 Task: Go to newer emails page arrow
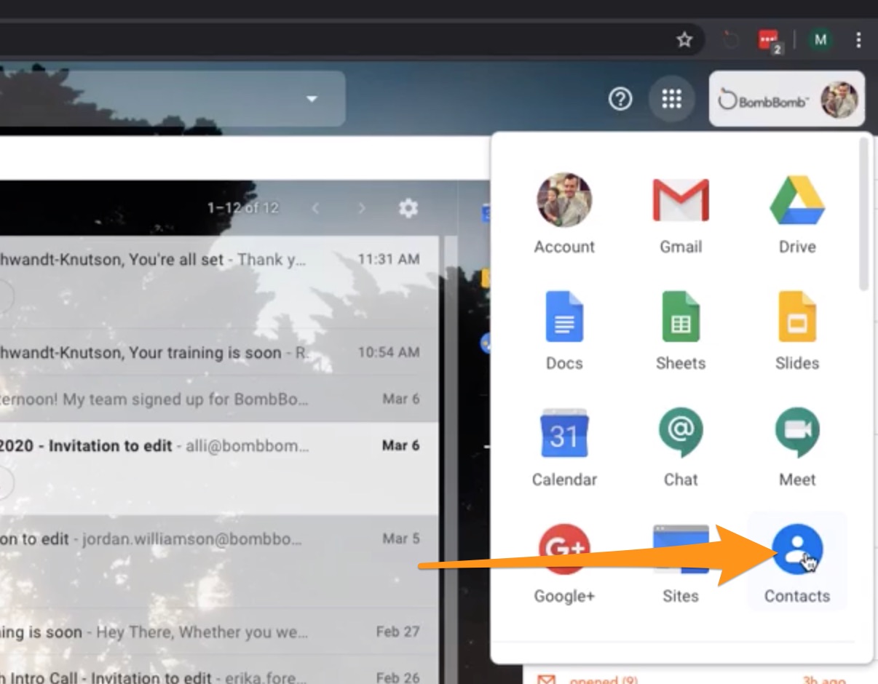[315, 208]
